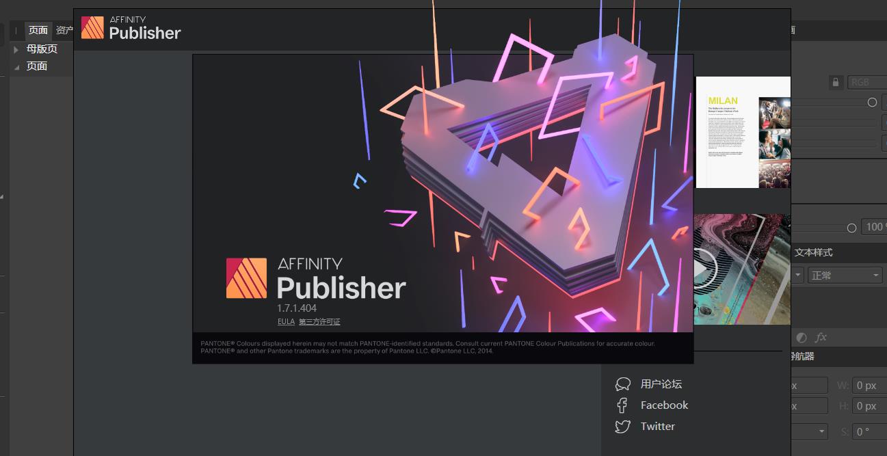
Task: Open the 文本样式 panel tab
Action: pyautogui.click(x=813, y=252)
